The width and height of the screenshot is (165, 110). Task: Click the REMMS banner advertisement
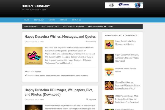[124, 5]
